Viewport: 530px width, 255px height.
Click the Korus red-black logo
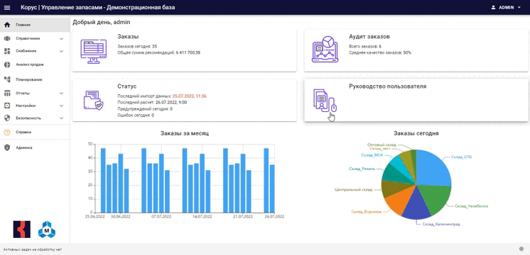tap(21, 229)
